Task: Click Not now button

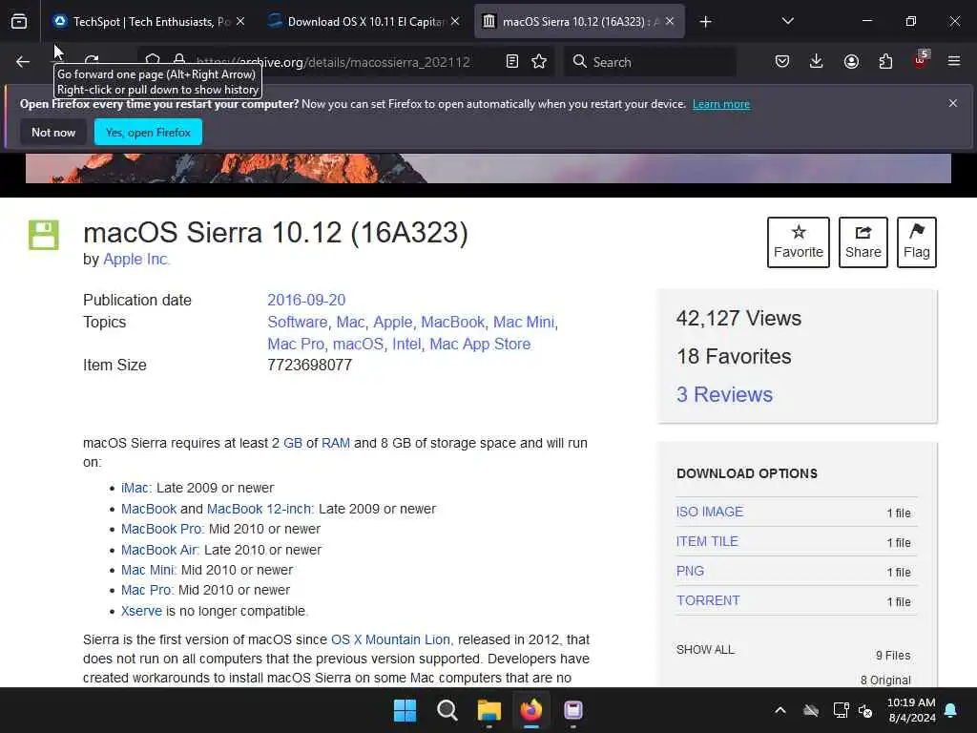Action: tap(53, 132)
